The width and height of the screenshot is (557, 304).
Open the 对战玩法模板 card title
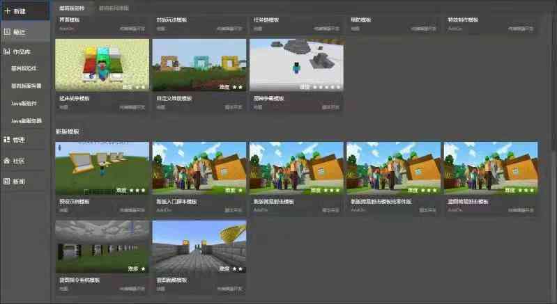pyautogui.click(x=171, y=20)
